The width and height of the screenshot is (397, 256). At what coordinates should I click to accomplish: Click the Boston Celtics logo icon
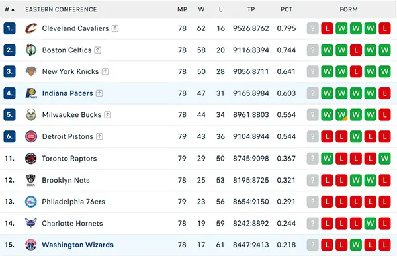pyautogui.click(x=31, y=50)
